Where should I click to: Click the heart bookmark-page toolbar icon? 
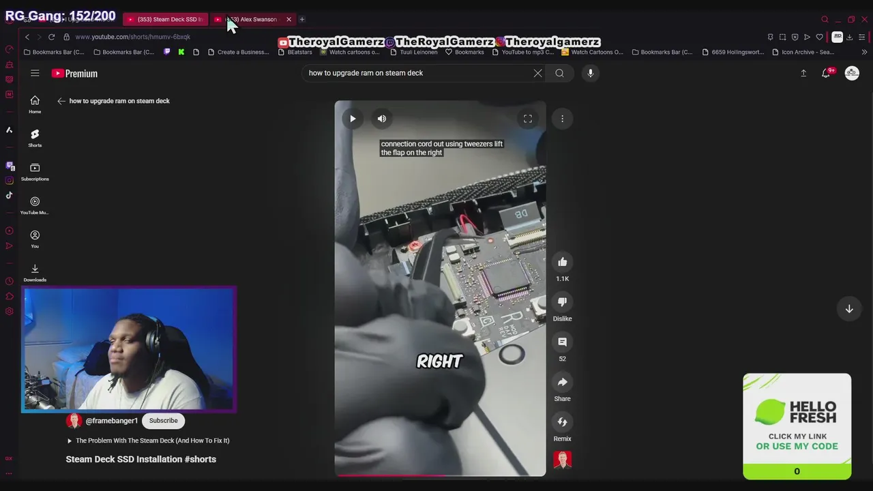coord(819,37)
